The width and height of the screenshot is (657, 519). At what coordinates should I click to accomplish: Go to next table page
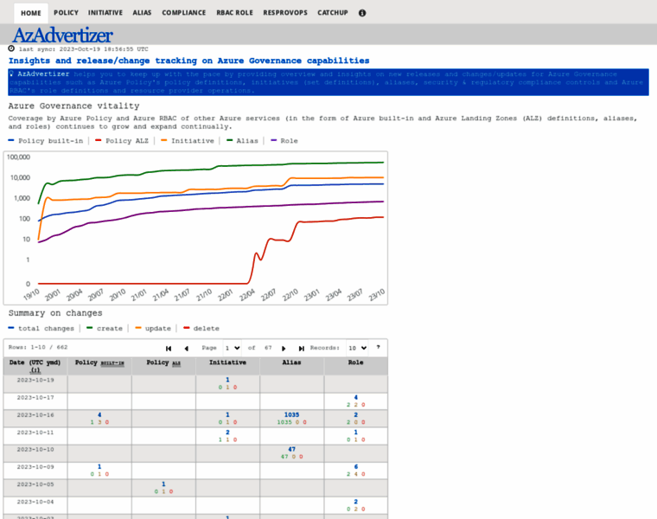(284, 349)
